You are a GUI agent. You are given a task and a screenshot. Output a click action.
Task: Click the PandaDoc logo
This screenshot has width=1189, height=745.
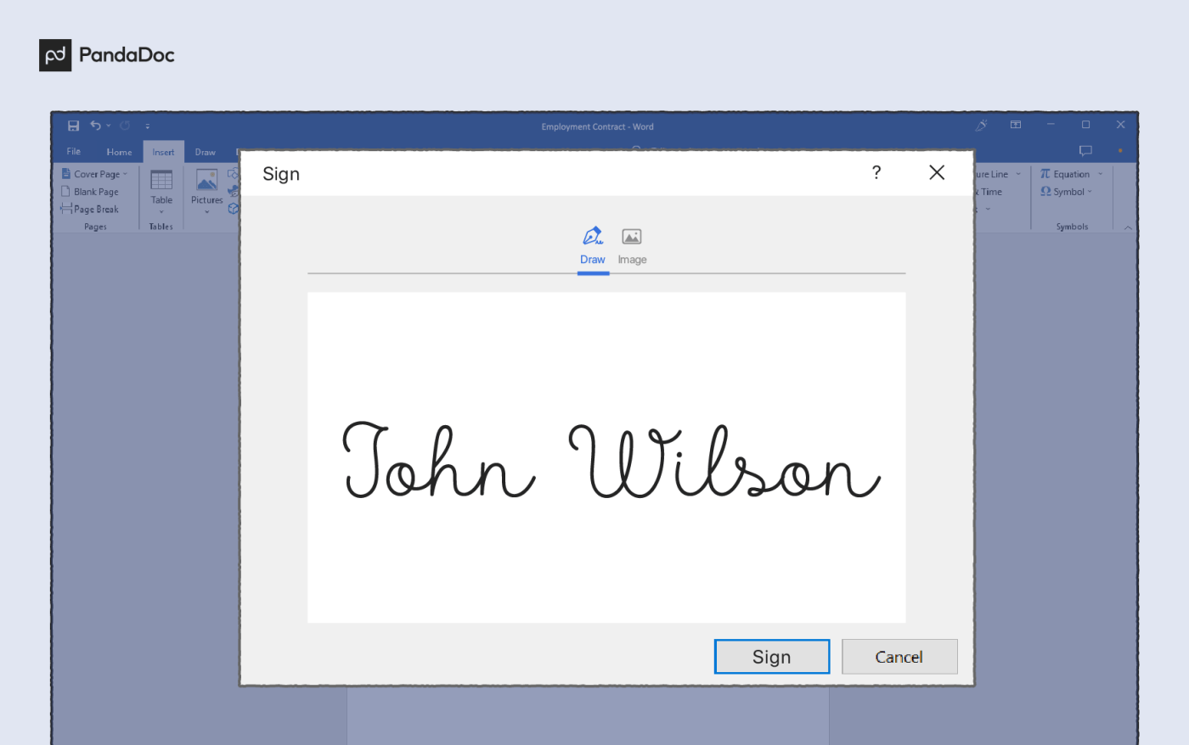pos(107,55)
